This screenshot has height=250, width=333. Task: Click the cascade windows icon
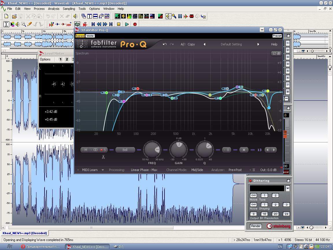[84, 16]
